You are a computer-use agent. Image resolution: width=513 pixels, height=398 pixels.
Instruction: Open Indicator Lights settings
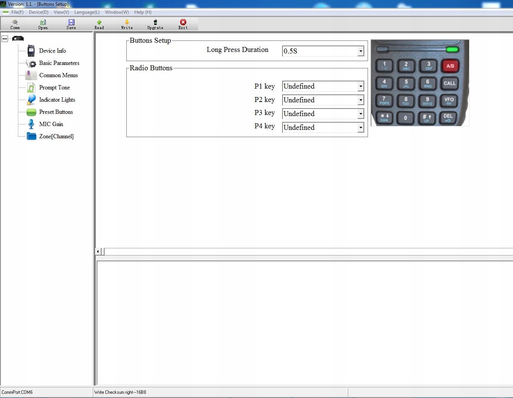(57, 100)
